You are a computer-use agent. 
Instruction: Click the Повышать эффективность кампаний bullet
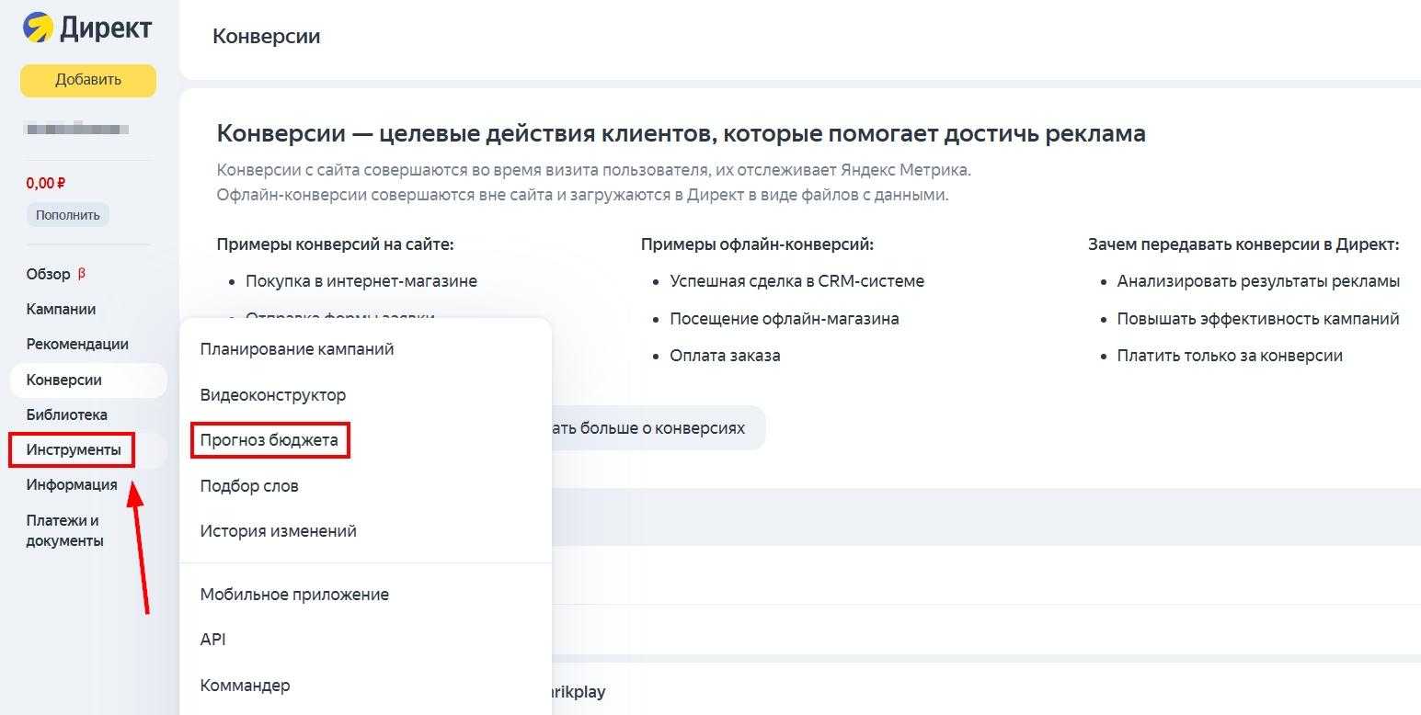1258,319
